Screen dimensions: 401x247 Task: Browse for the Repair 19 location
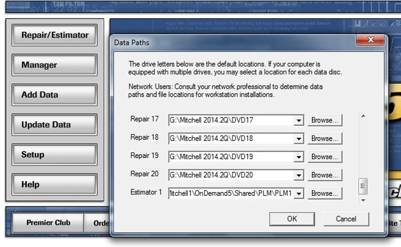[325, 157]
